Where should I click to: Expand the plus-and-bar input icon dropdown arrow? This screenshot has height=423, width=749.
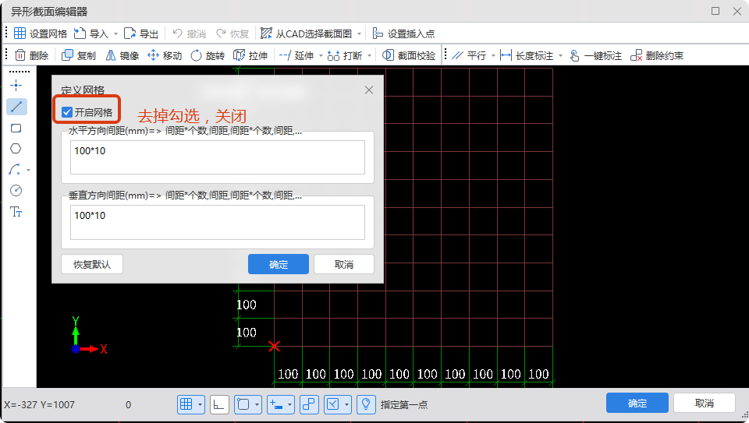pos(289,405)
